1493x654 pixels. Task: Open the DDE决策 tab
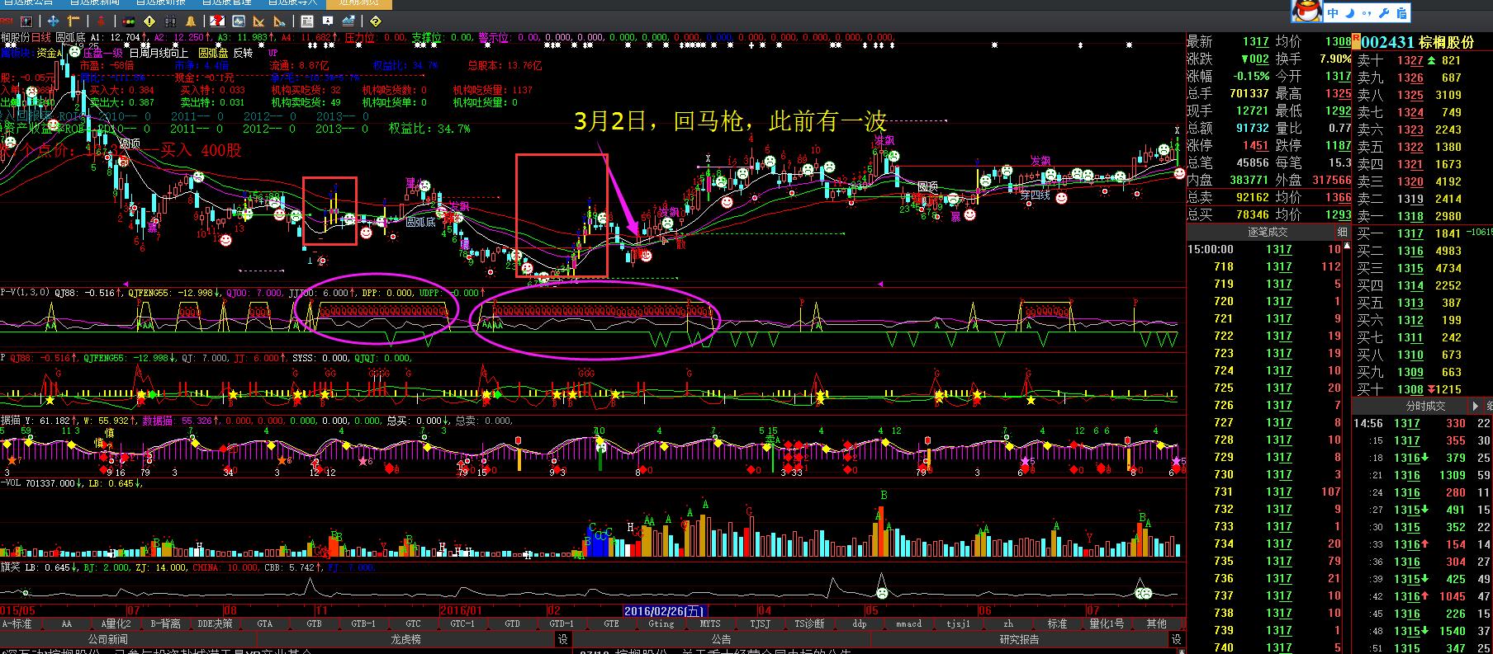(x=215, y=624)
